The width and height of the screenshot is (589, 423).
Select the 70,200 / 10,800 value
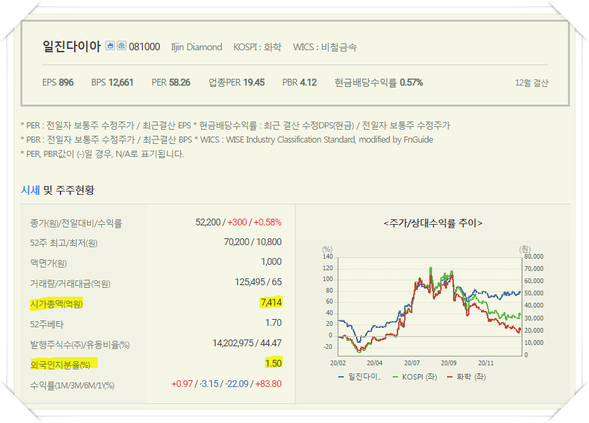point(253,242)
